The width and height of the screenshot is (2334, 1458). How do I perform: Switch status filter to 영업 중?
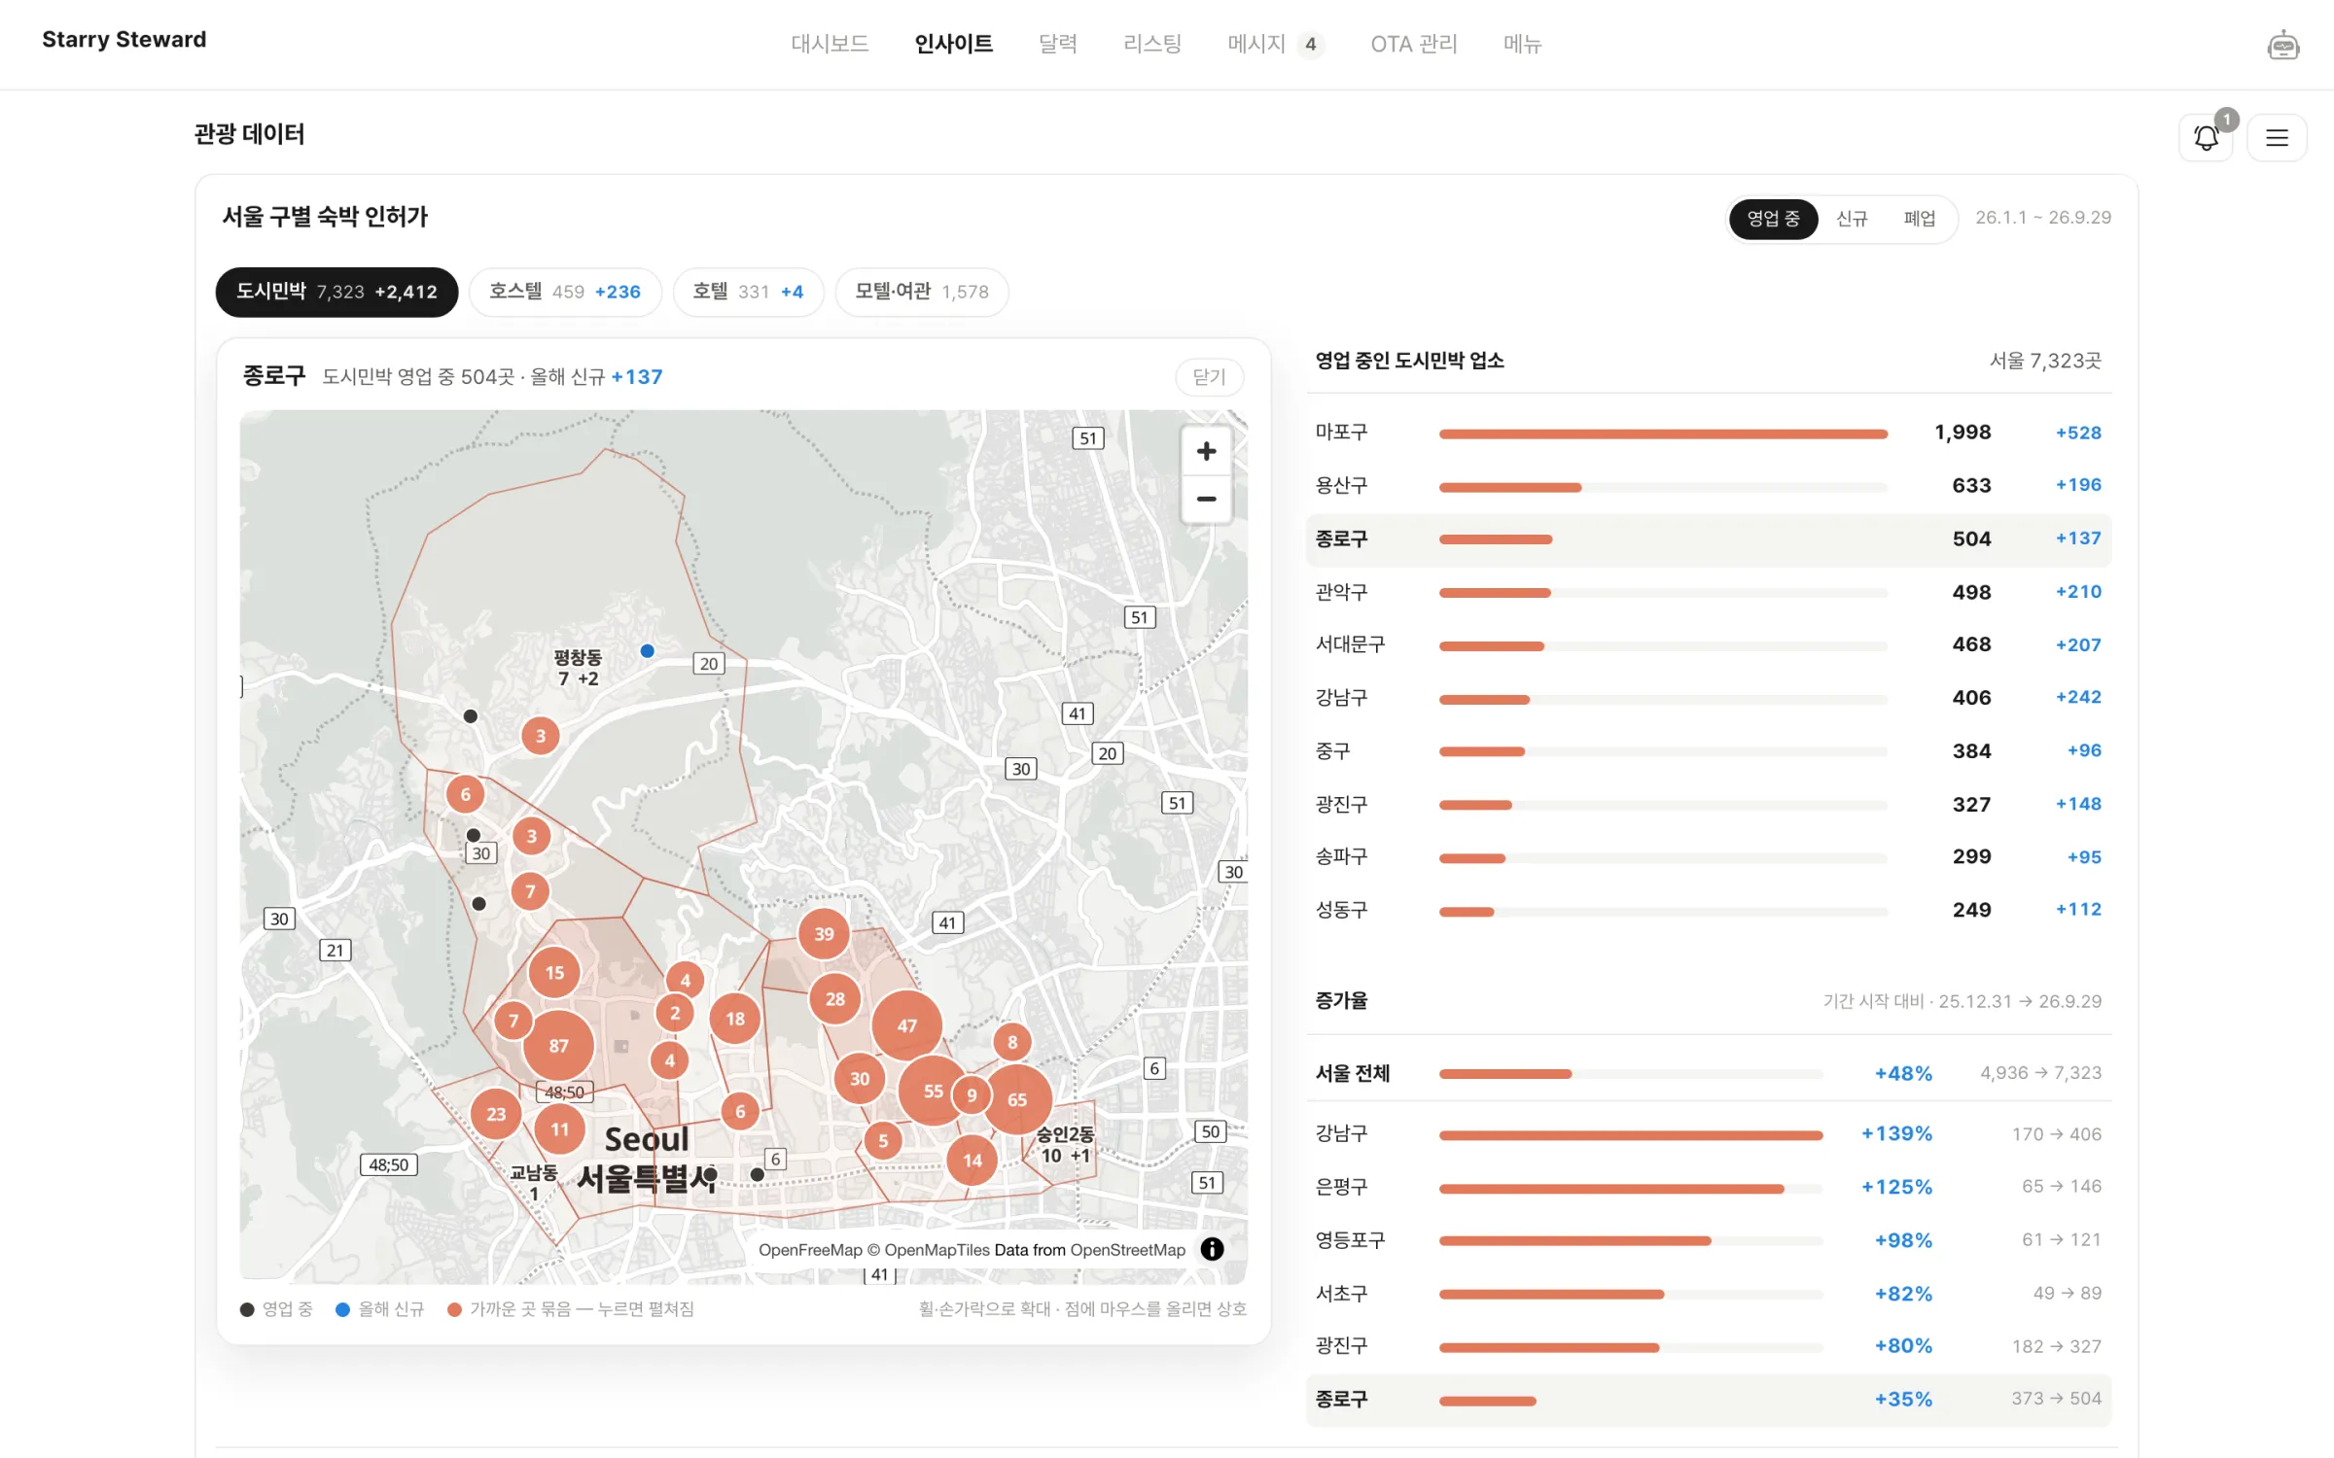pyautogui.click(x=1773, y=219)
